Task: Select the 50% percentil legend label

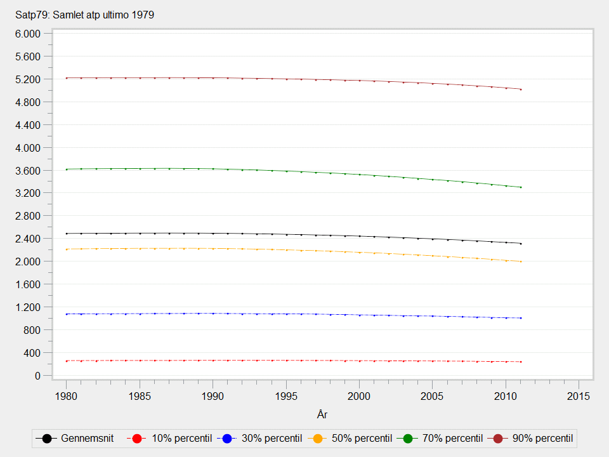Action: (x=362, y=439)
